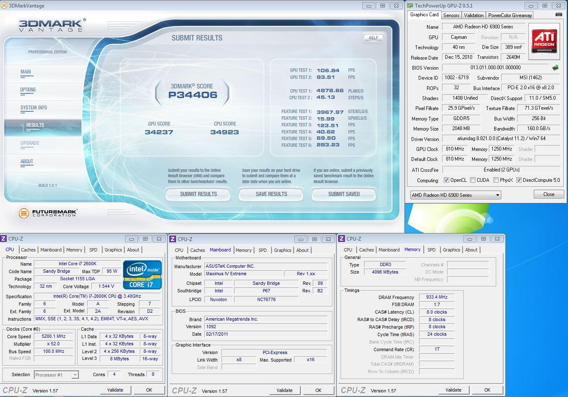Screen dimensions: 568x397
Task: Open Graphics tab in the Memory CPU-Z window
Action: [451, 250]
